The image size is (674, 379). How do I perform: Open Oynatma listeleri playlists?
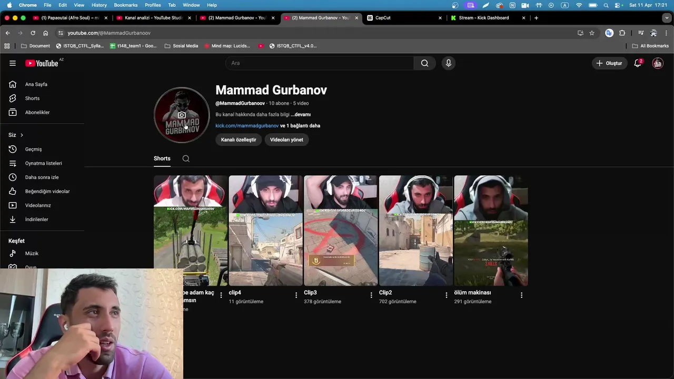pyautogui.click(x=42, y=163)
